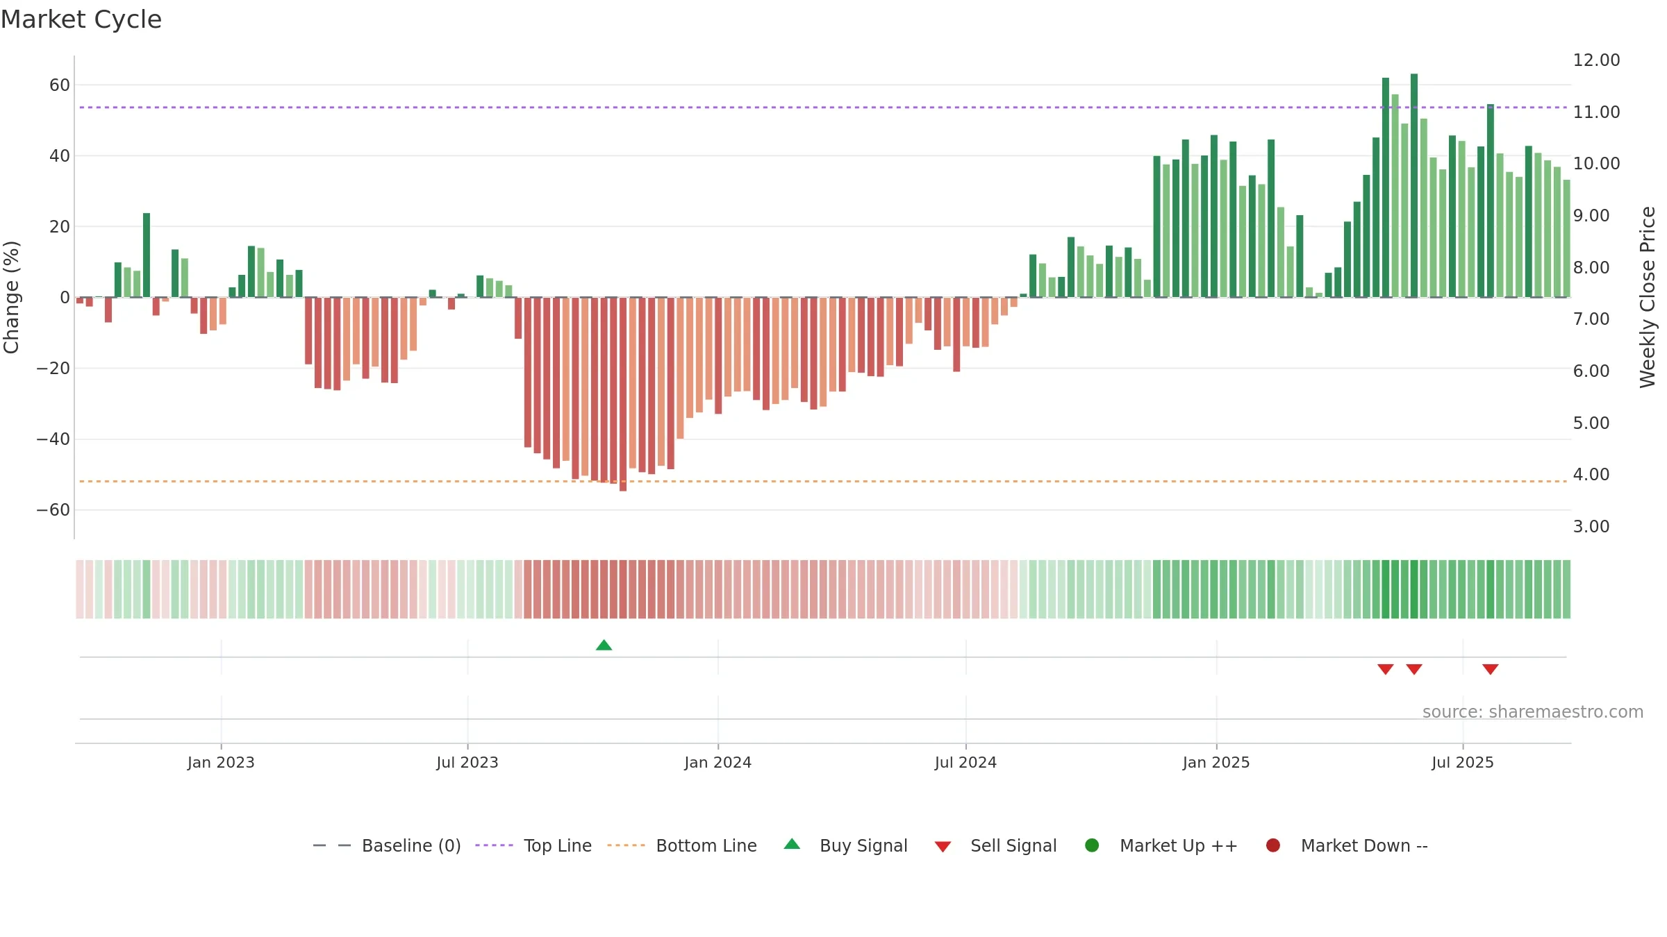Select the Buy Signal legend label
The image size is (1667, 937).
click(863, 845)
